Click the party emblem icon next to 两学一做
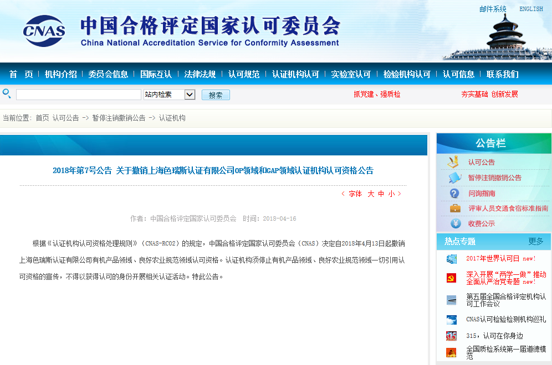 (x=451, y=278)
